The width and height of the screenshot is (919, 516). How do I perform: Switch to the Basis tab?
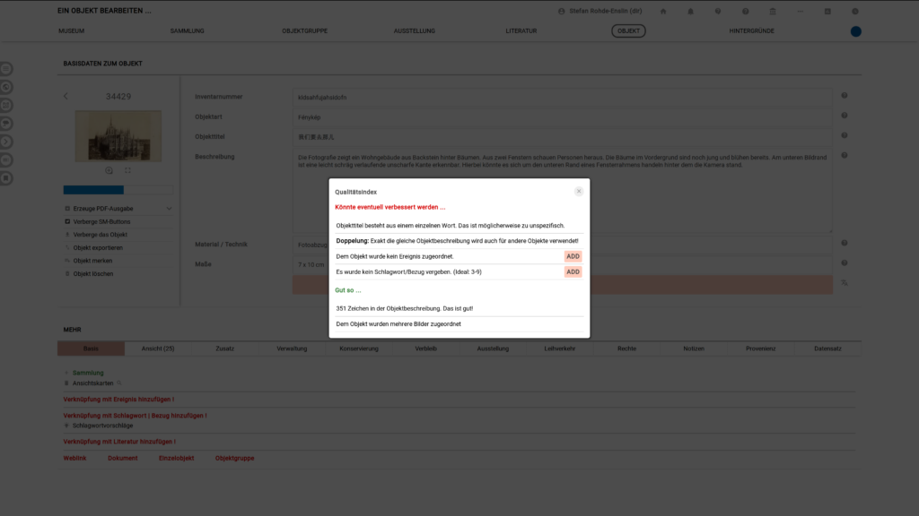[91, 348]
